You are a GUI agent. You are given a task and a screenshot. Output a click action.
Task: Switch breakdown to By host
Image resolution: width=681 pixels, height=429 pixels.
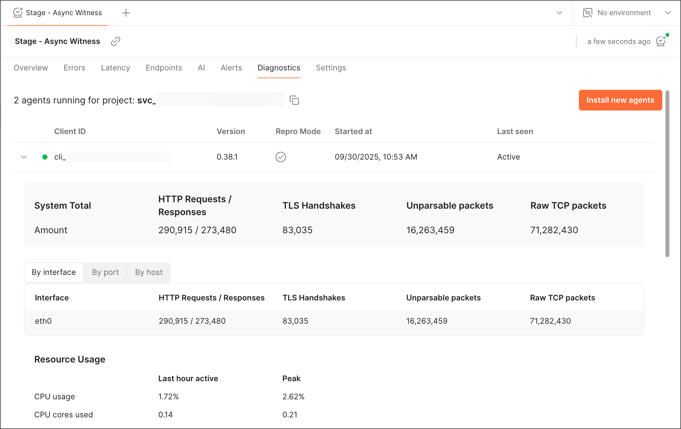pos(149,272)
